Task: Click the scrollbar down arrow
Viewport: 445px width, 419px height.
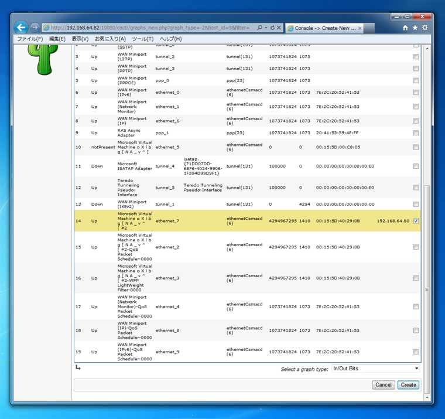Action: tap(427, 397)
